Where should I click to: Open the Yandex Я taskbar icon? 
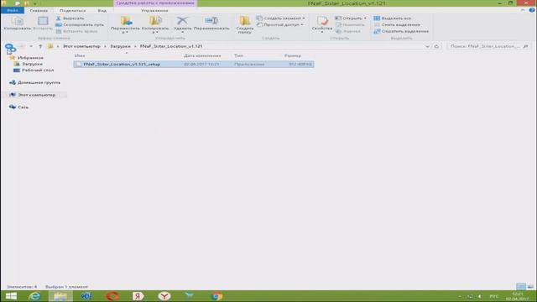coord(138,296)
